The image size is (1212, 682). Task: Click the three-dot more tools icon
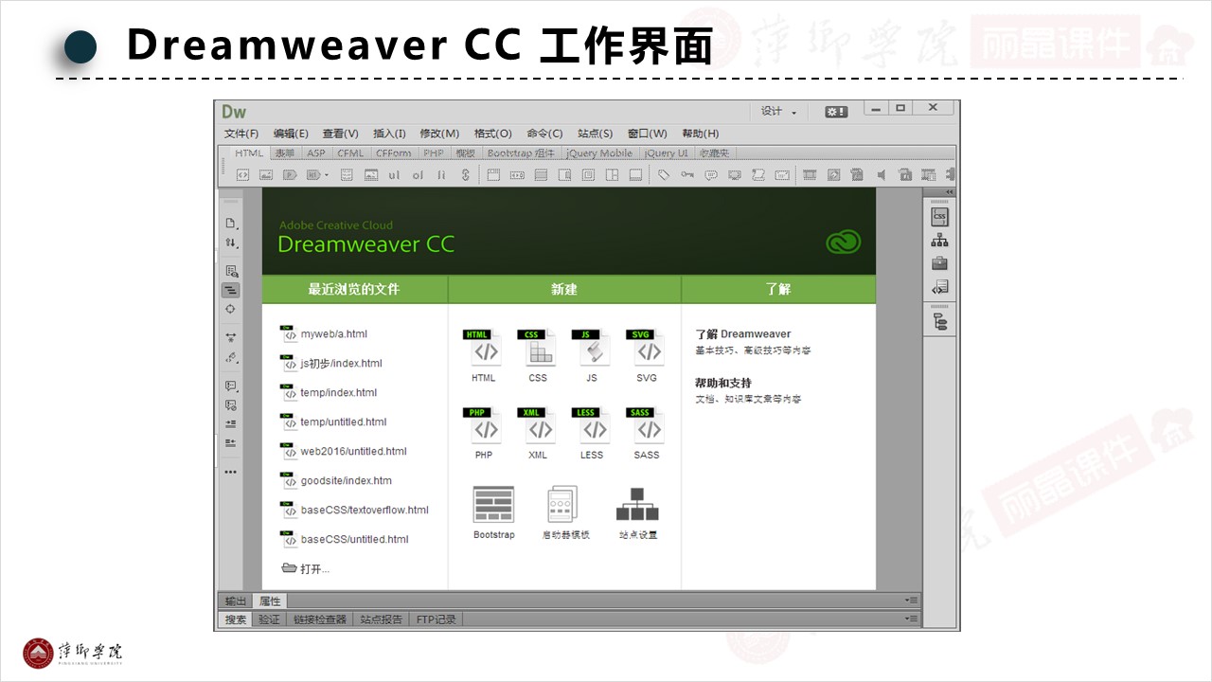[x=230, y=472]
